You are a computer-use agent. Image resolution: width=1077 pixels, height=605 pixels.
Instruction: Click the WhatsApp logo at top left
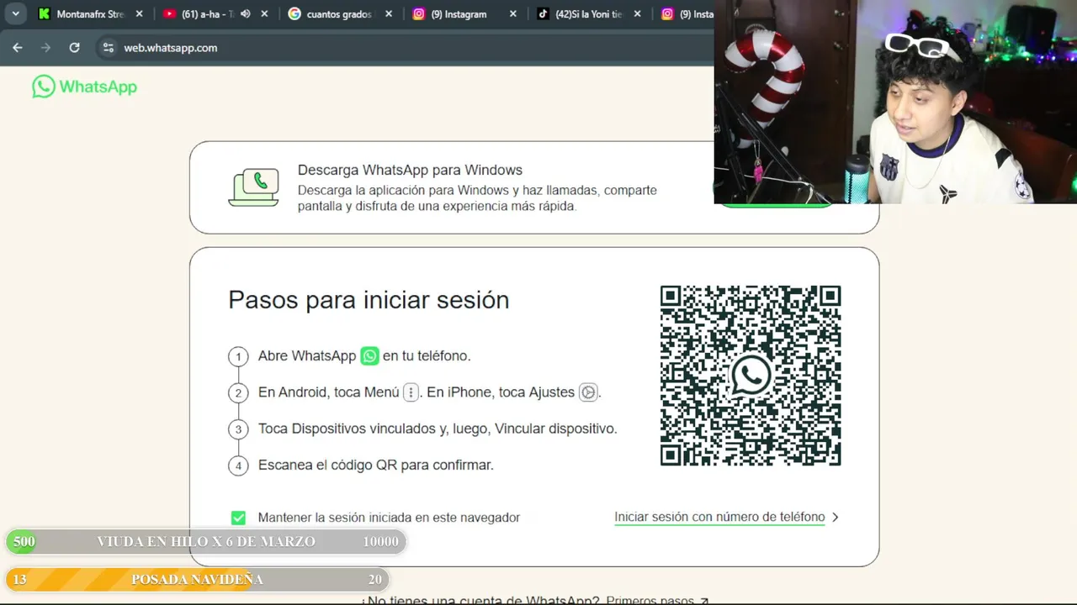click(84, 87)
